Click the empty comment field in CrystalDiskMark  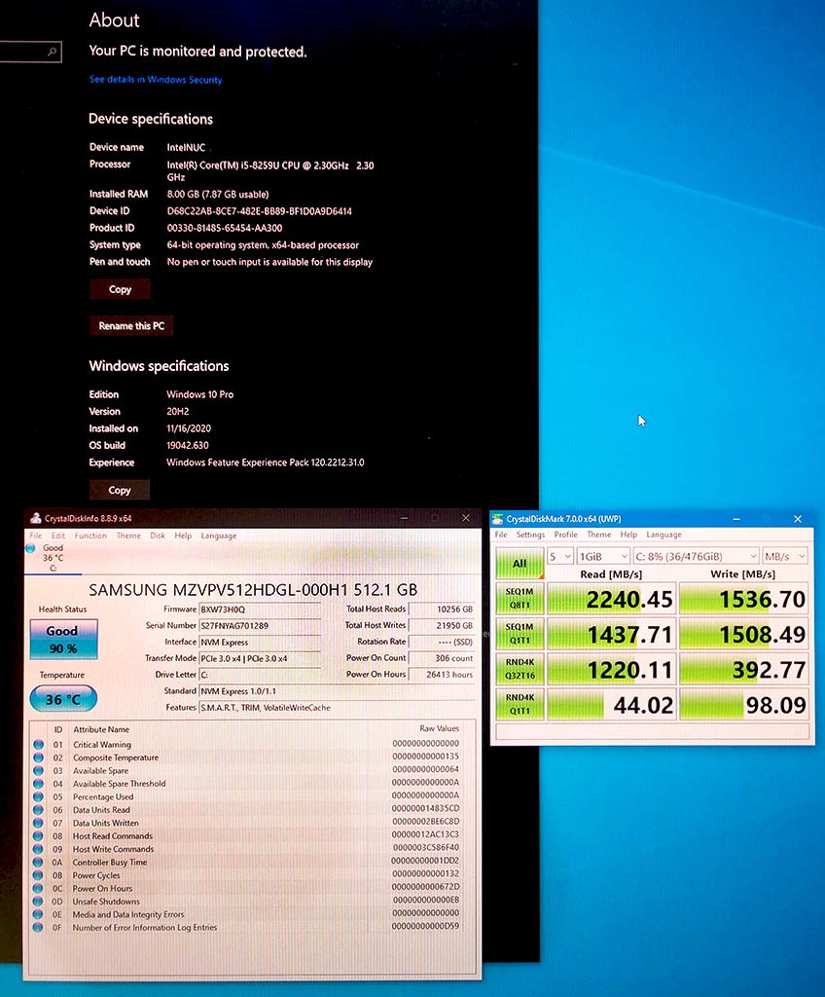tap(652, 731)
